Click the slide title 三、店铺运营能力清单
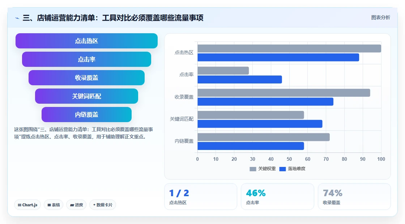 (x=113, y=18)
